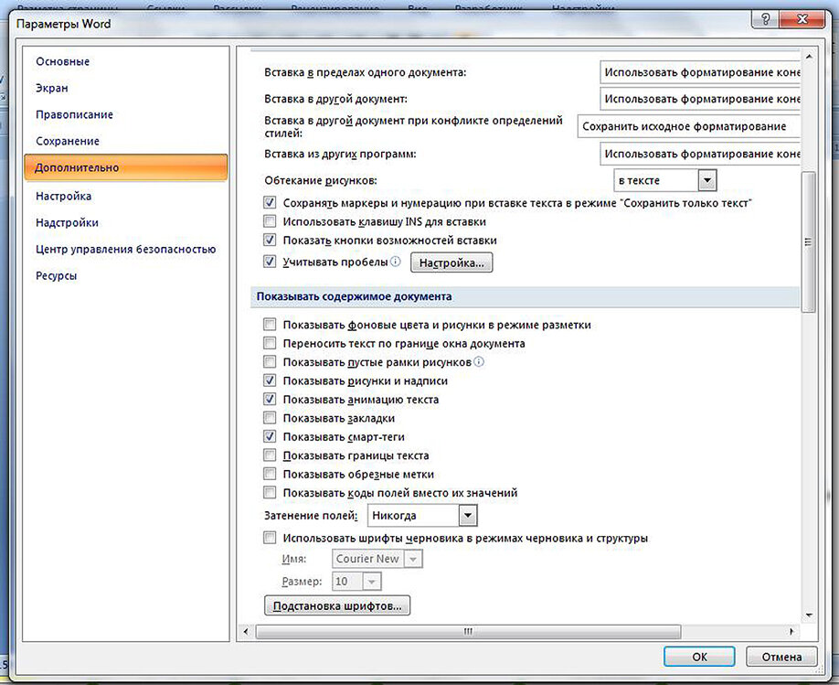Click info icon beside Показывать пустые рамки рисунков
Screen dimensions: 839x685
[479, 362]
